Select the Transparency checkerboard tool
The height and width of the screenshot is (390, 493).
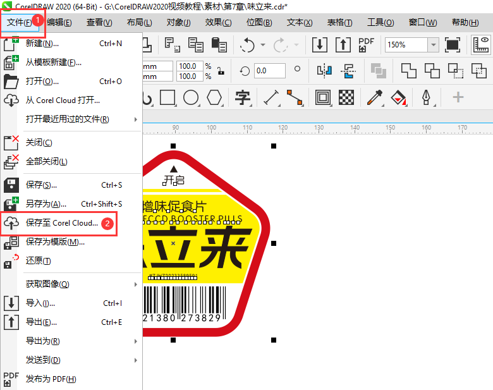click(346, 97)
